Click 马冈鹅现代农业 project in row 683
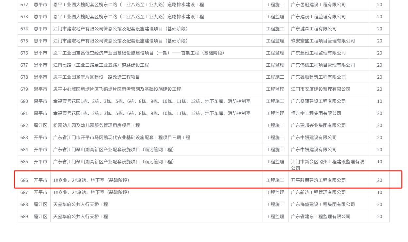Image resolution: width=408 pixels, height=242 pixels. (122, 137)
